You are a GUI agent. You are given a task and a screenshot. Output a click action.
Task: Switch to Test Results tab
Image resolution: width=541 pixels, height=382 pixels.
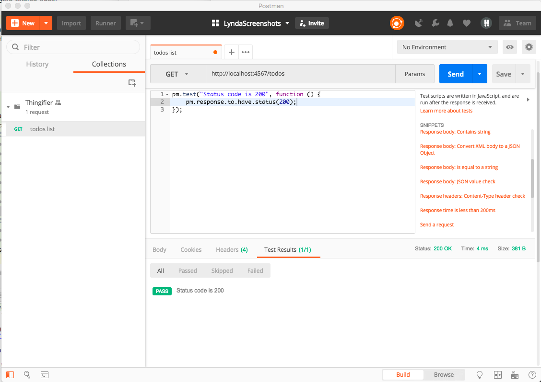288,250
